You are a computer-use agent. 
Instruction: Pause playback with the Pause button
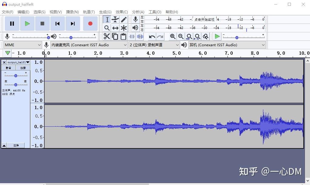pyautogui.click(x=12, y=24)
